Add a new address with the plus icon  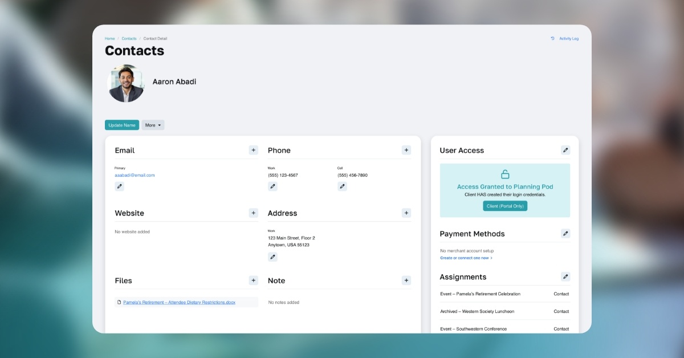(406, 213)
